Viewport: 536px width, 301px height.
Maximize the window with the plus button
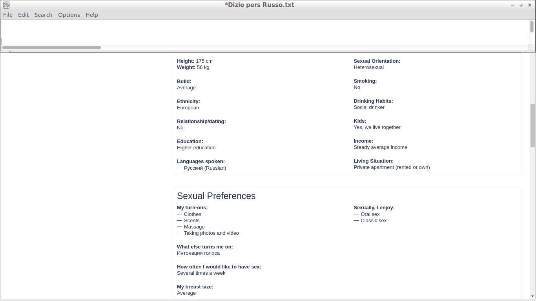coord(521,5)
